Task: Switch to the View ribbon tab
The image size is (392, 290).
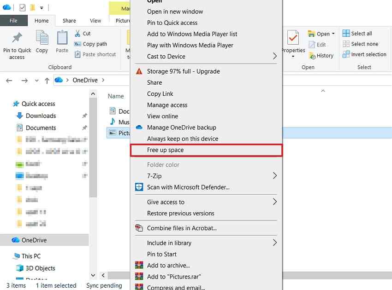Action: pyautogui.click(x=95, y=20)
